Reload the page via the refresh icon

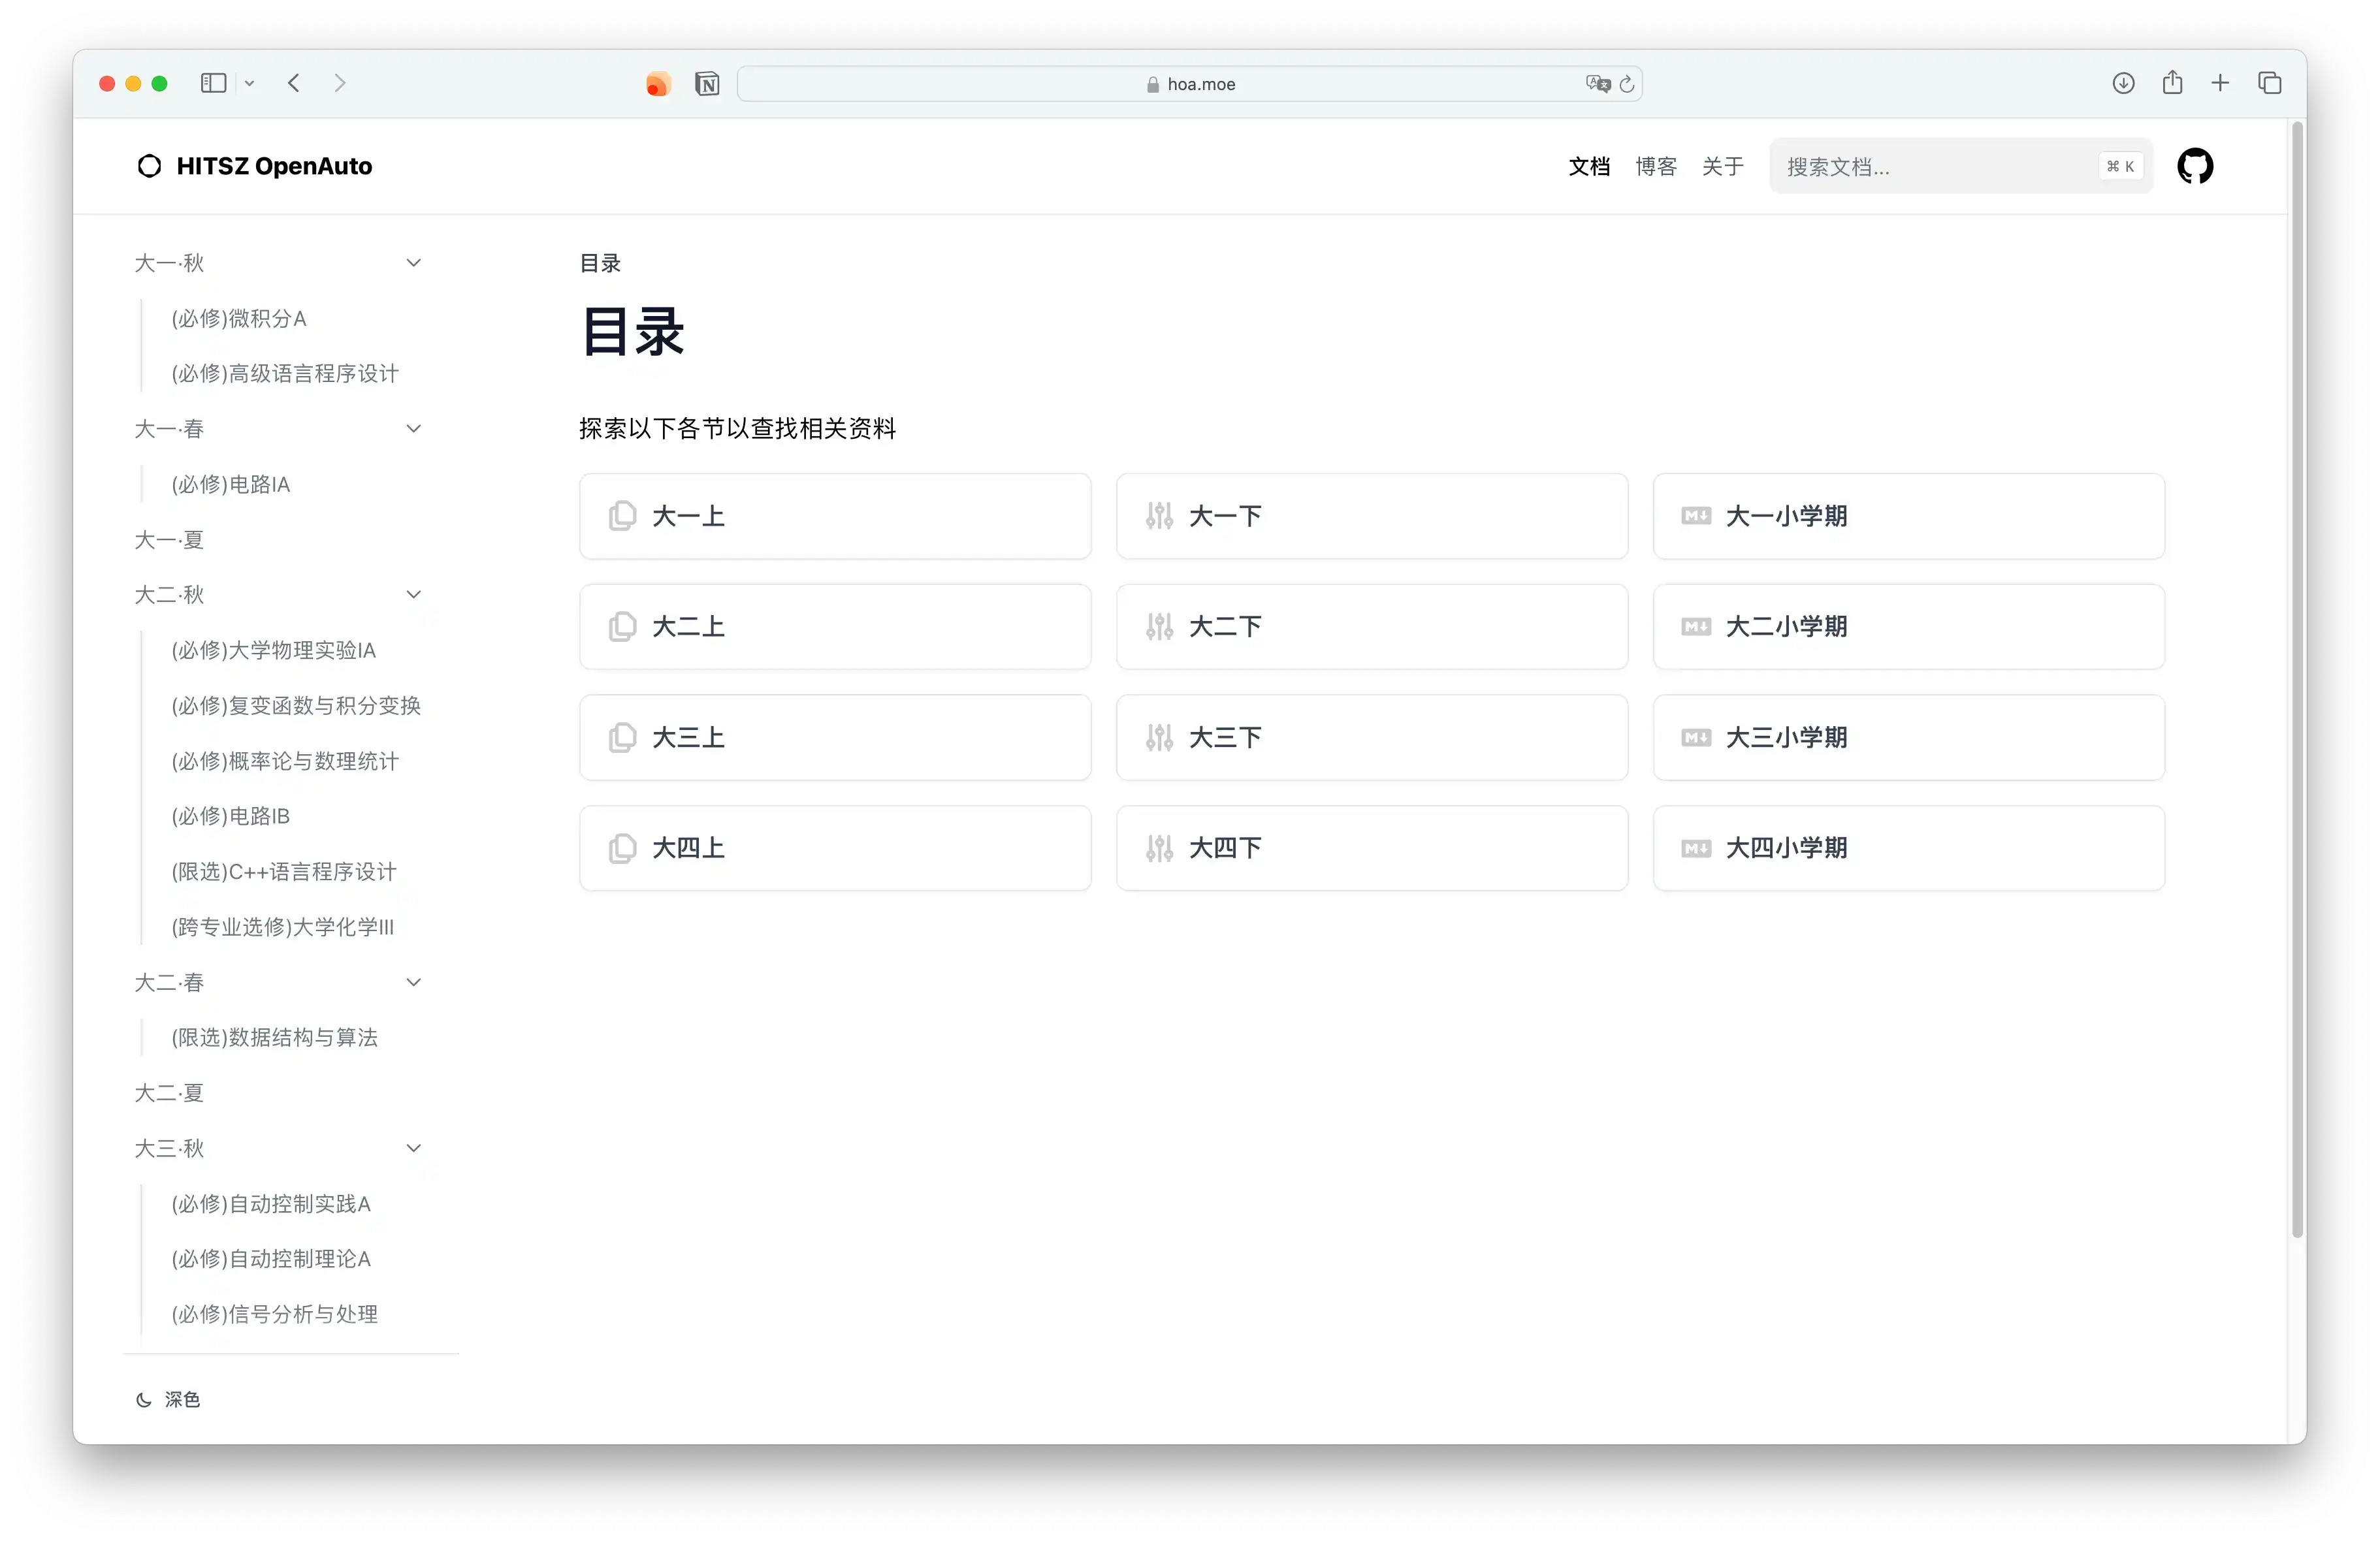(1628, 84)
